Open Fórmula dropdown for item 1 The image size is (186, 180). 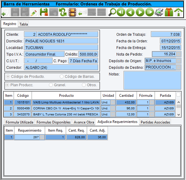coord(152,102)
